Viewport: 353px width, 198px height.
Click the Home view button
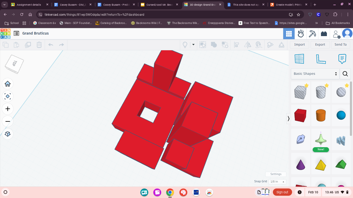(x=7, y=84)
